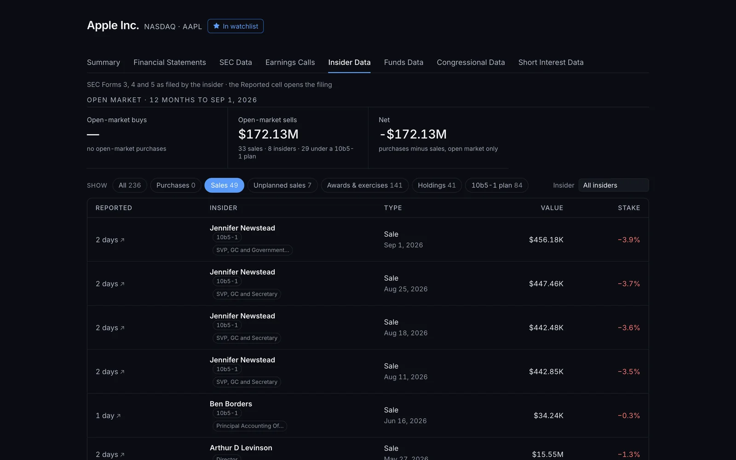Screen dimensions: 736x460
Task: Click the −3.7% stake change
Action: [x=629, y=284]
